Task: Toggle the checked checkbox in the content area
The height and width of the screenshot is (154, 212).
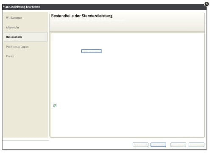Action: [55, 106]
